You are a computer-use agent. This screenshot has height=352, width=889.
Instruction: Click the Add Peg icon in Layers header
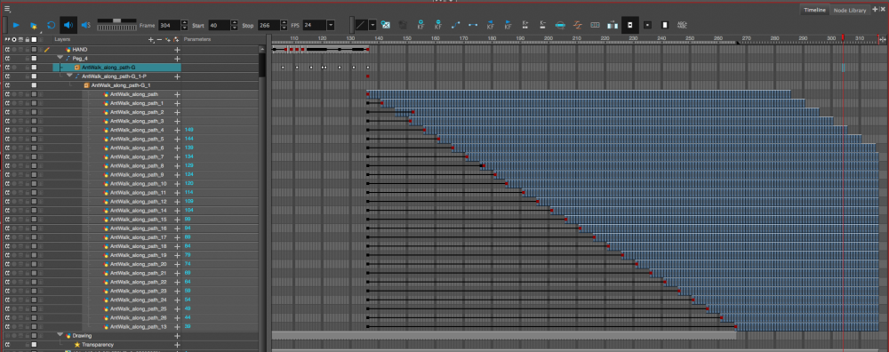pyautogui.click(x=176, y=40)
